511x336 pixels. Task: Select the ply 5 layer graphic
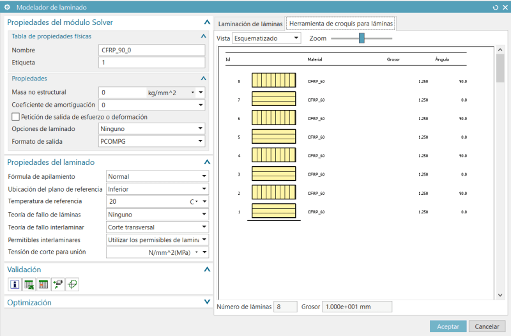tap(274, 136)
